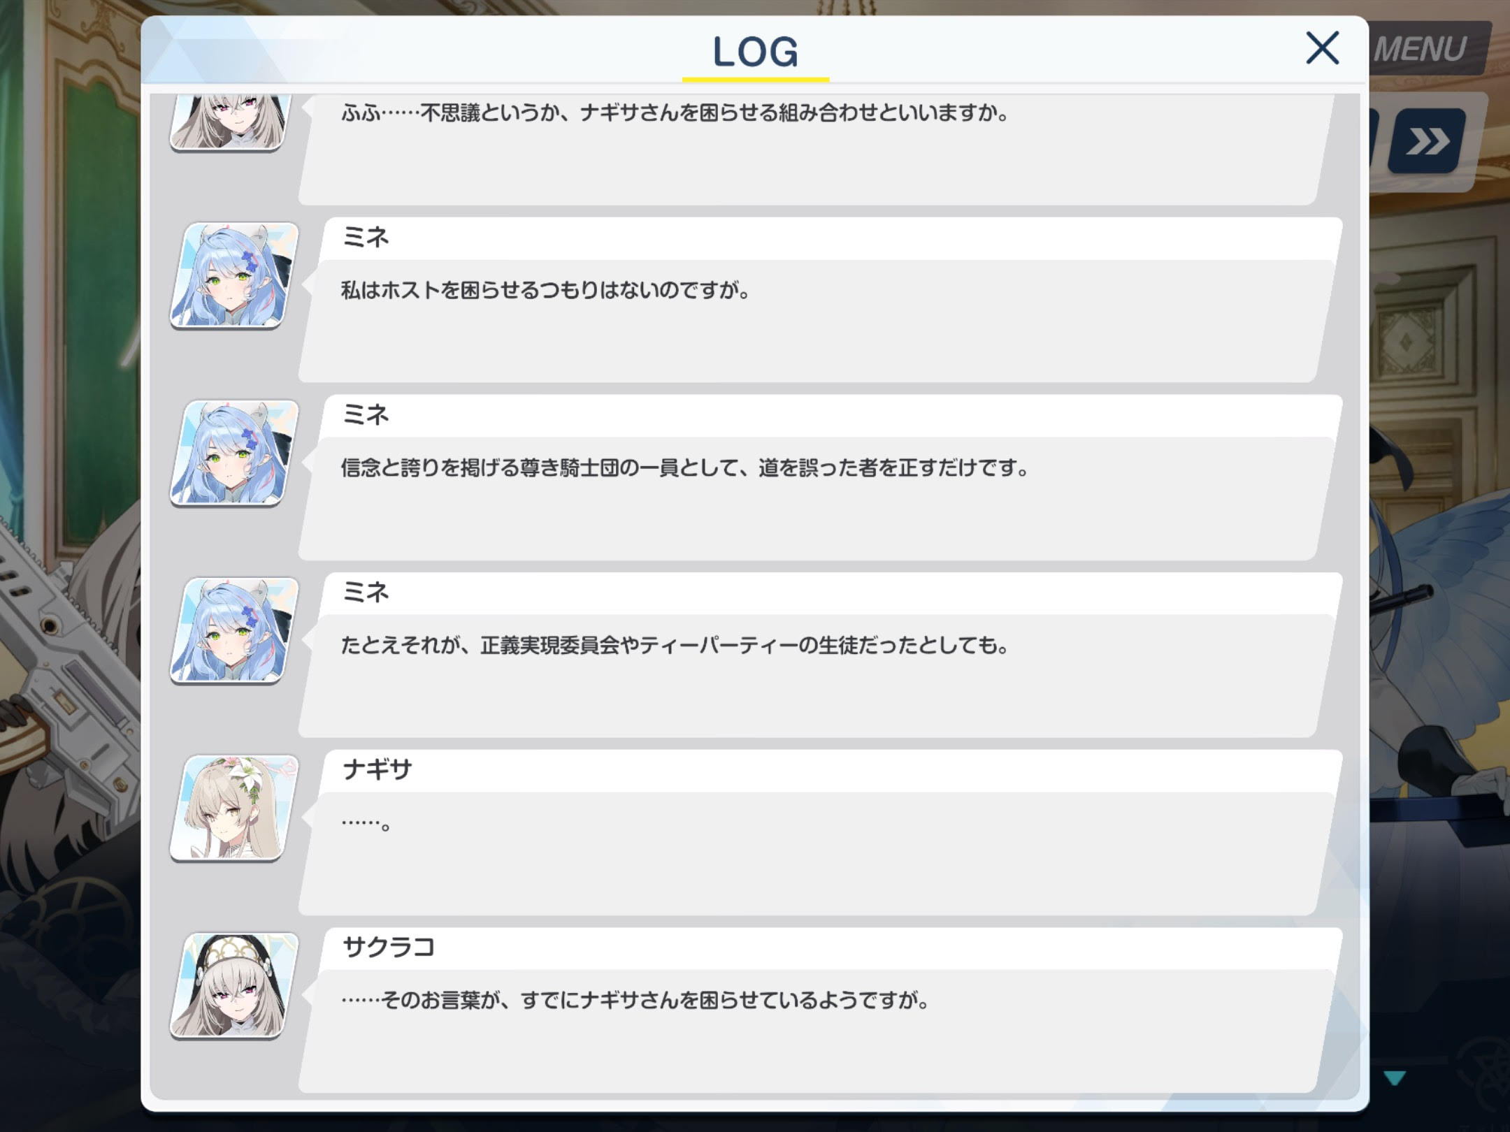Select top dialogue line ふふ……不思議というか
The width and height of the screenshot is (1510, 1132).
675,113
